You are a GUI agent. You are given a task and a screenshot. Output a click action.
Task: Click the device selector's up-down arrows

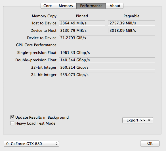pos(56,144)
